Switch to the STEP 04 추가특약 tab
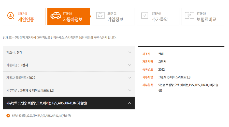The height and width of the screenshot is (127, 229). tap(158, 17)
